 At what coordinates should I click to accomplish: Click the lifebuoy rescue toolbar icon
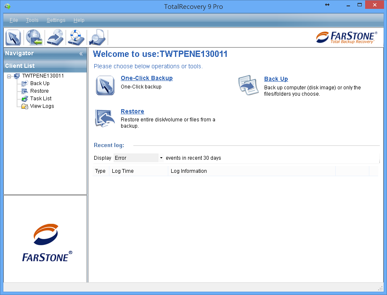point(76,37)
